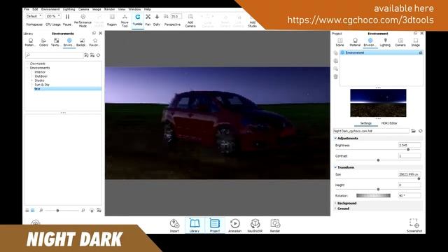Take a Screenshot of the view
Image resolution: width=448 pixels, height=252 pixels.
[414, 225]
